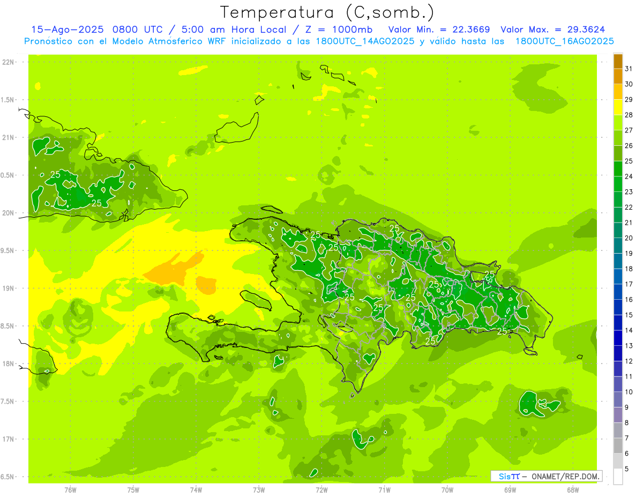Screen dimensions: 643x497
Task: Click the '22N' latitude axis label
Action: coord(9,62)
